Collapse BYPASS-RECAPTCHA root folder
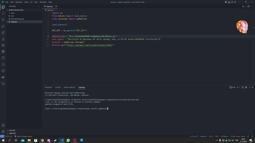 point(16,10)
